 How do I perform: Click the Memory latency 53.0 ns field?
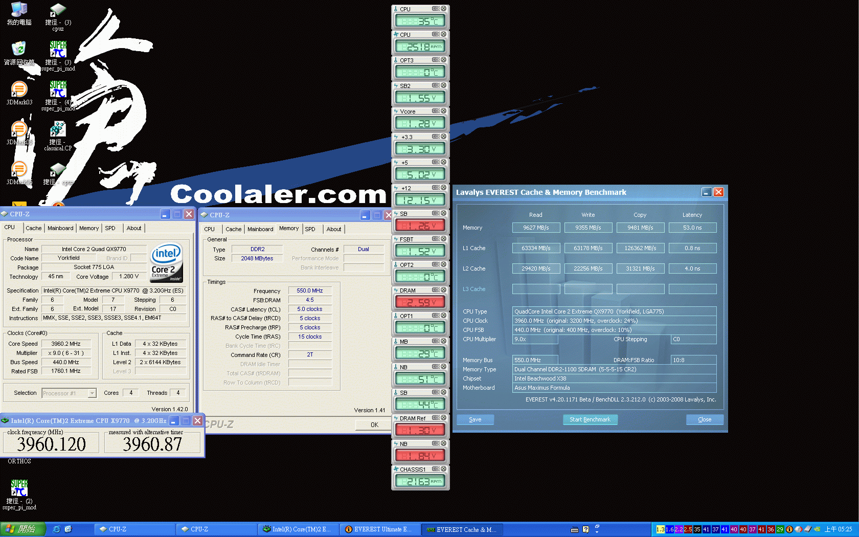click(692, 228)
